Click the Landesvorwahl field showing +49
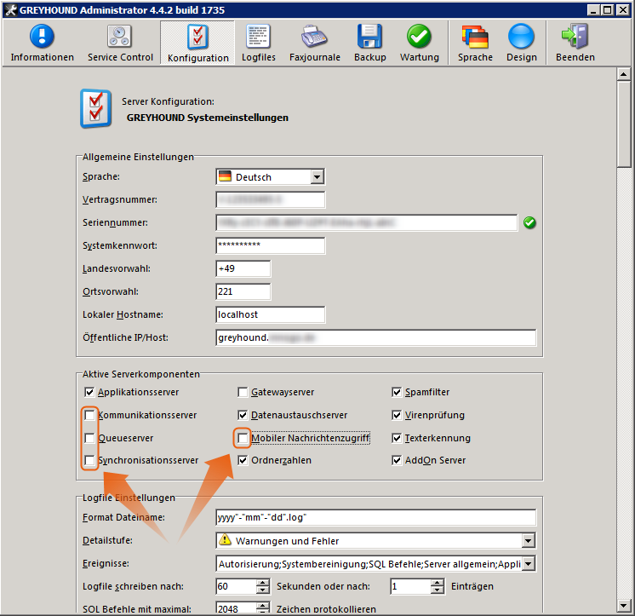The height and width of the screenshot is (616, 635). pos(243,268)
